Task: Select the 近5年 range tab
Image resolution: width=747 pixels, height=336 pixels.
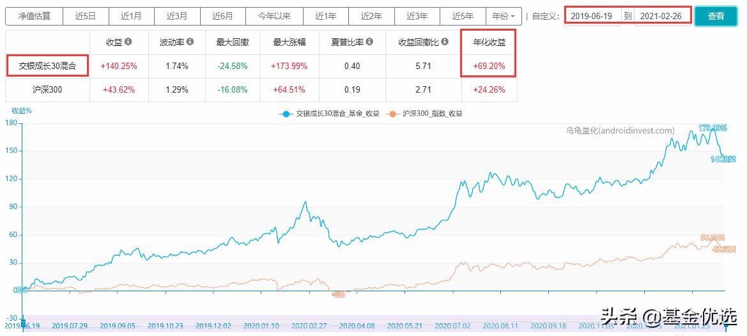Action: click(x=463, y=16)
